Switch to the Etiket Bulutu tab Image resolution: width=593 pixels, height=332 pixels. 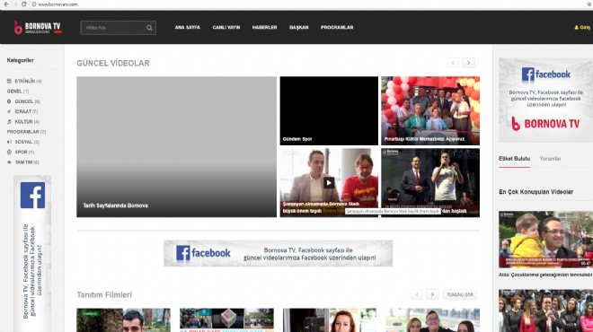[514, 159]
